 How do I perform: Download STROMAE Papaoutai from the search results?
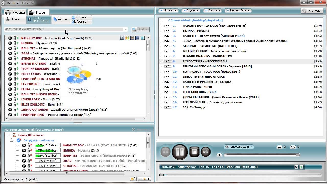16,59
